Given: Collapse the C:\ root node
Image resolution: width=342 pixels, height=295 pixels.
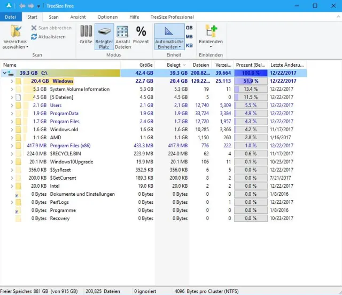Looking at the screenshot, I should click(x=5, y=73).
